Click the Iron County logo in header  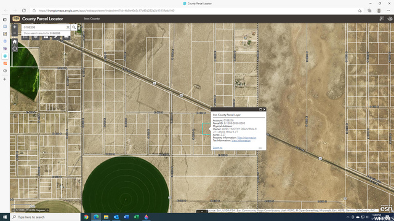(16, 19)
